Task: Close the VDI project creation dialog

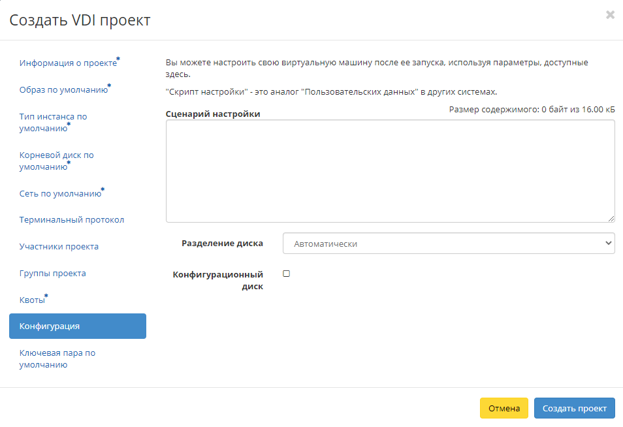Action: [x=610, y=14]
